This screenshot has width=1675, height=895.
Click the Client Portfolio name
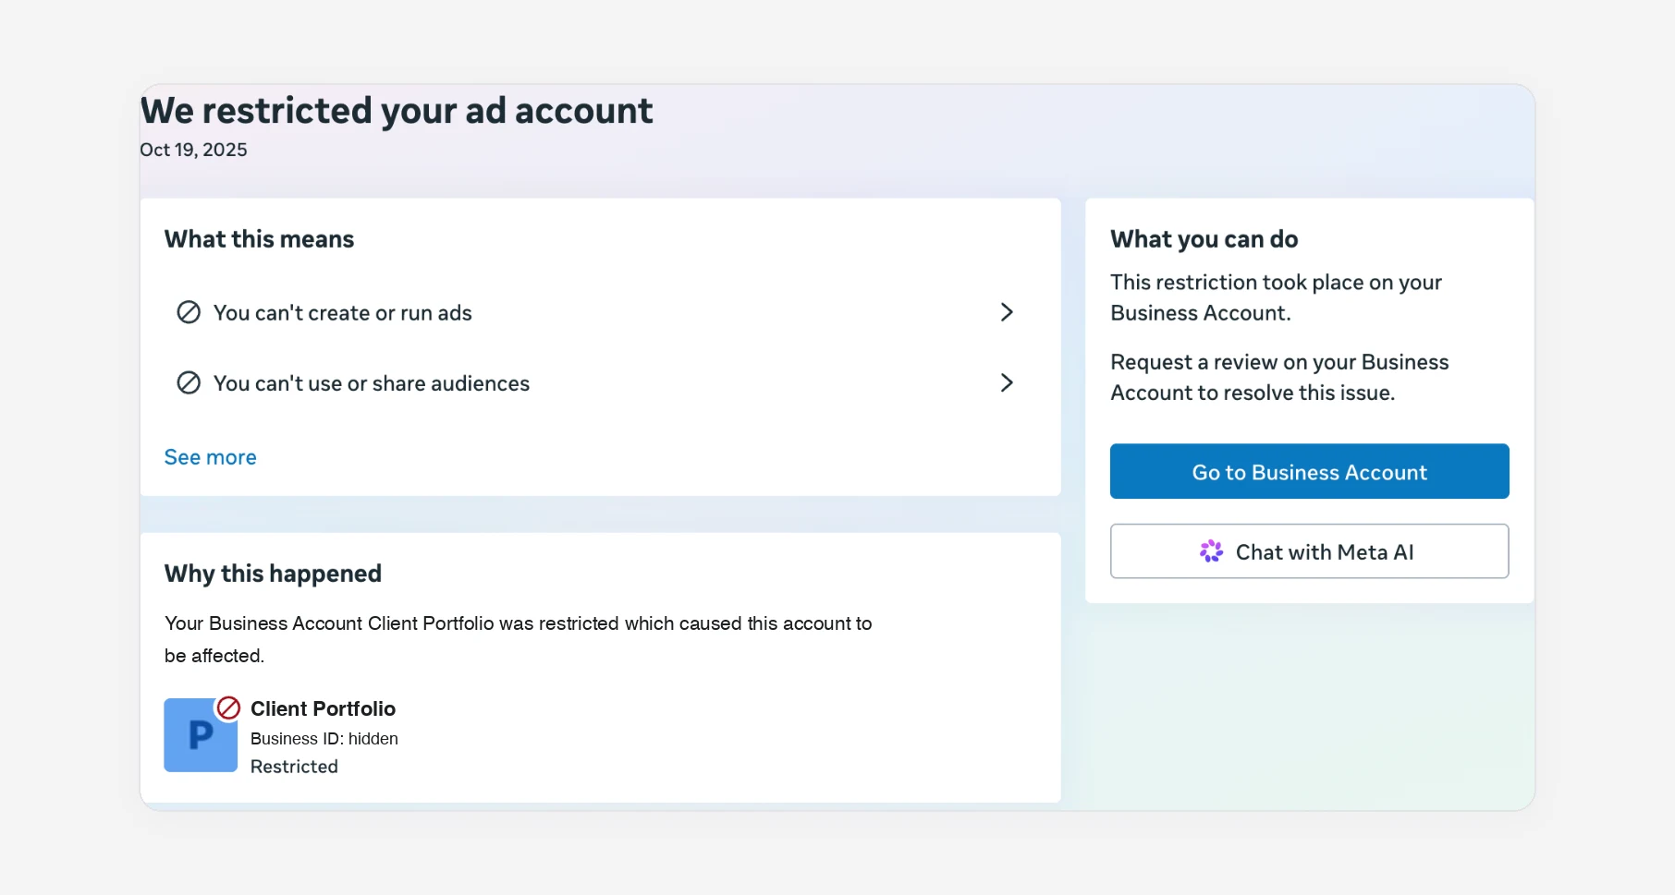pyautogui.click(x=323, y=708)
